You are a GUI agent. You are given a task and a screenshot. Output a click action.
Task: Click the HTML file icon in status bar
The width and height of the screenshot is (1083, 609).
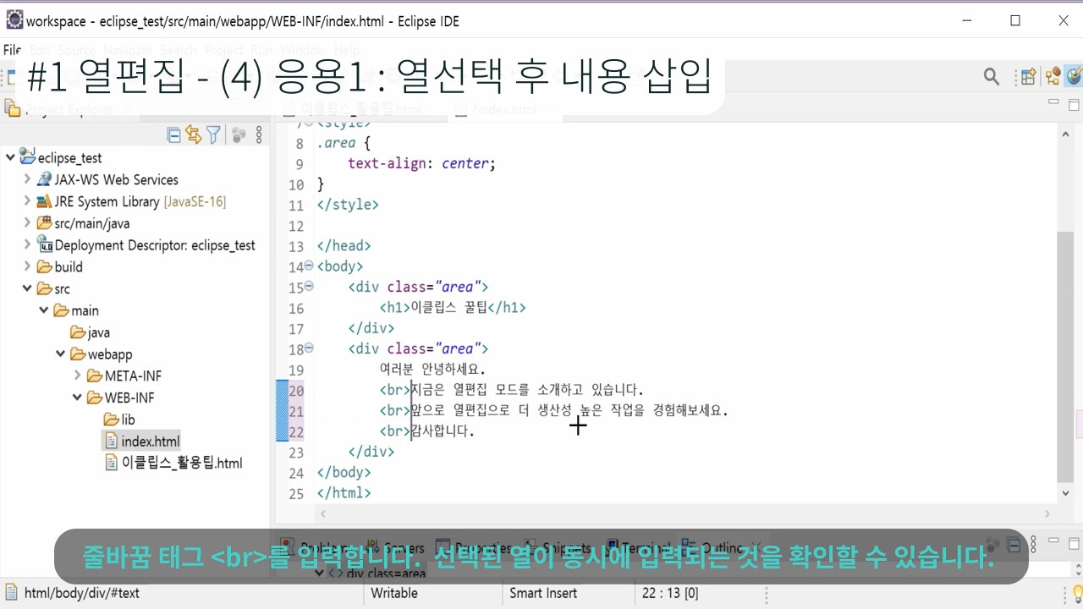tap(11, 593)
